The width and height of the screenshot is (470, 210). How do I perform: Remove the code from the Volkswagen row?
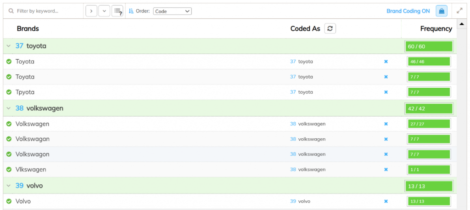coord(386,124)
